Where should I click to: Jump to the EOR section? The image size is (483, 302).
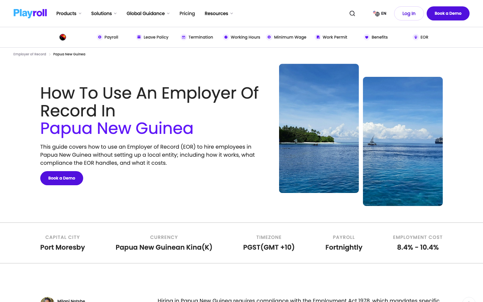421,37
